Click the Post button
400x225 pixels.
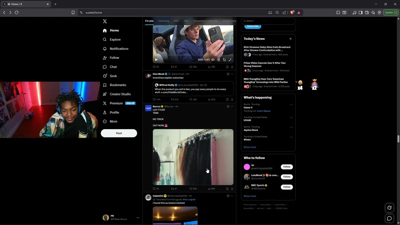(119, 133)
